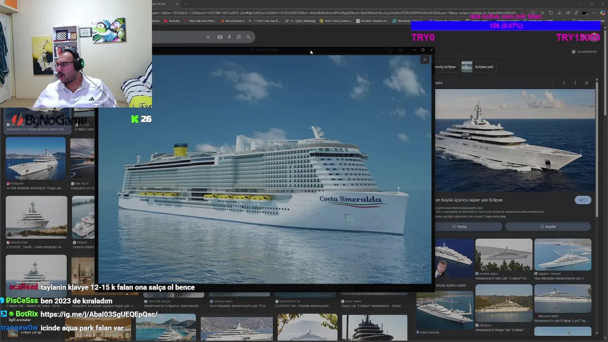Screen dimensions: 608x342
Task: Open a new browser tab with plus
Action: pos(185,4)
